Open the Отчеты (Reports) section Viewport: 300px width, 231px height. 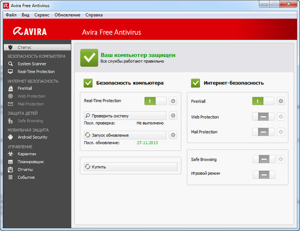(x=25, y=169)
